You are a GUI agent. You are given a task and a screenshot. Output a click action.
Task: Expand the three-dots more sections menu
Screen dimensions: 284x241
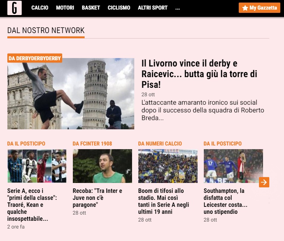[178, 8]
